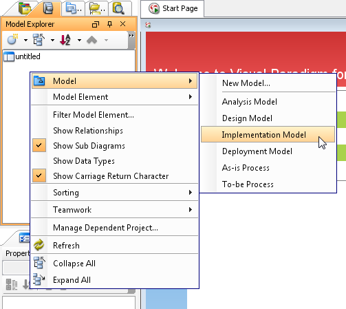Open dropdown arrow next to Move Up icon
Image resolution: width=346 pixels, height=309 pixels.
click(x=106, y=40)
